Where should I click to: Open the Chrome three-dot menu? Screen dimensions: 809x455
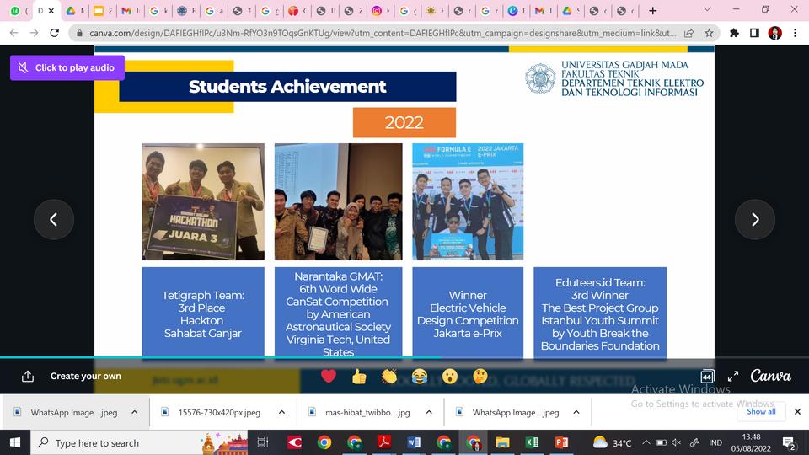tap(795, 33)
